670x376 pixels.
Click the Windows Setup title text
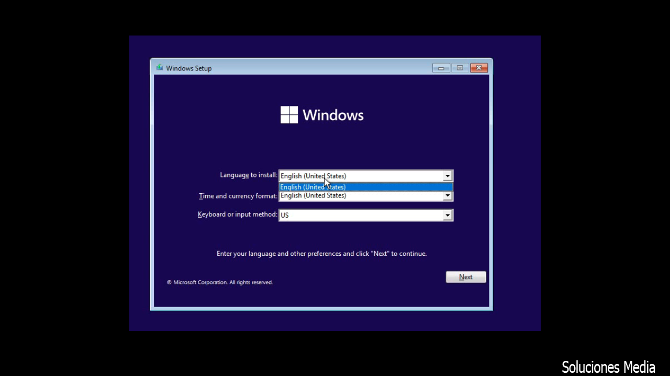click(x=189, y=68)
